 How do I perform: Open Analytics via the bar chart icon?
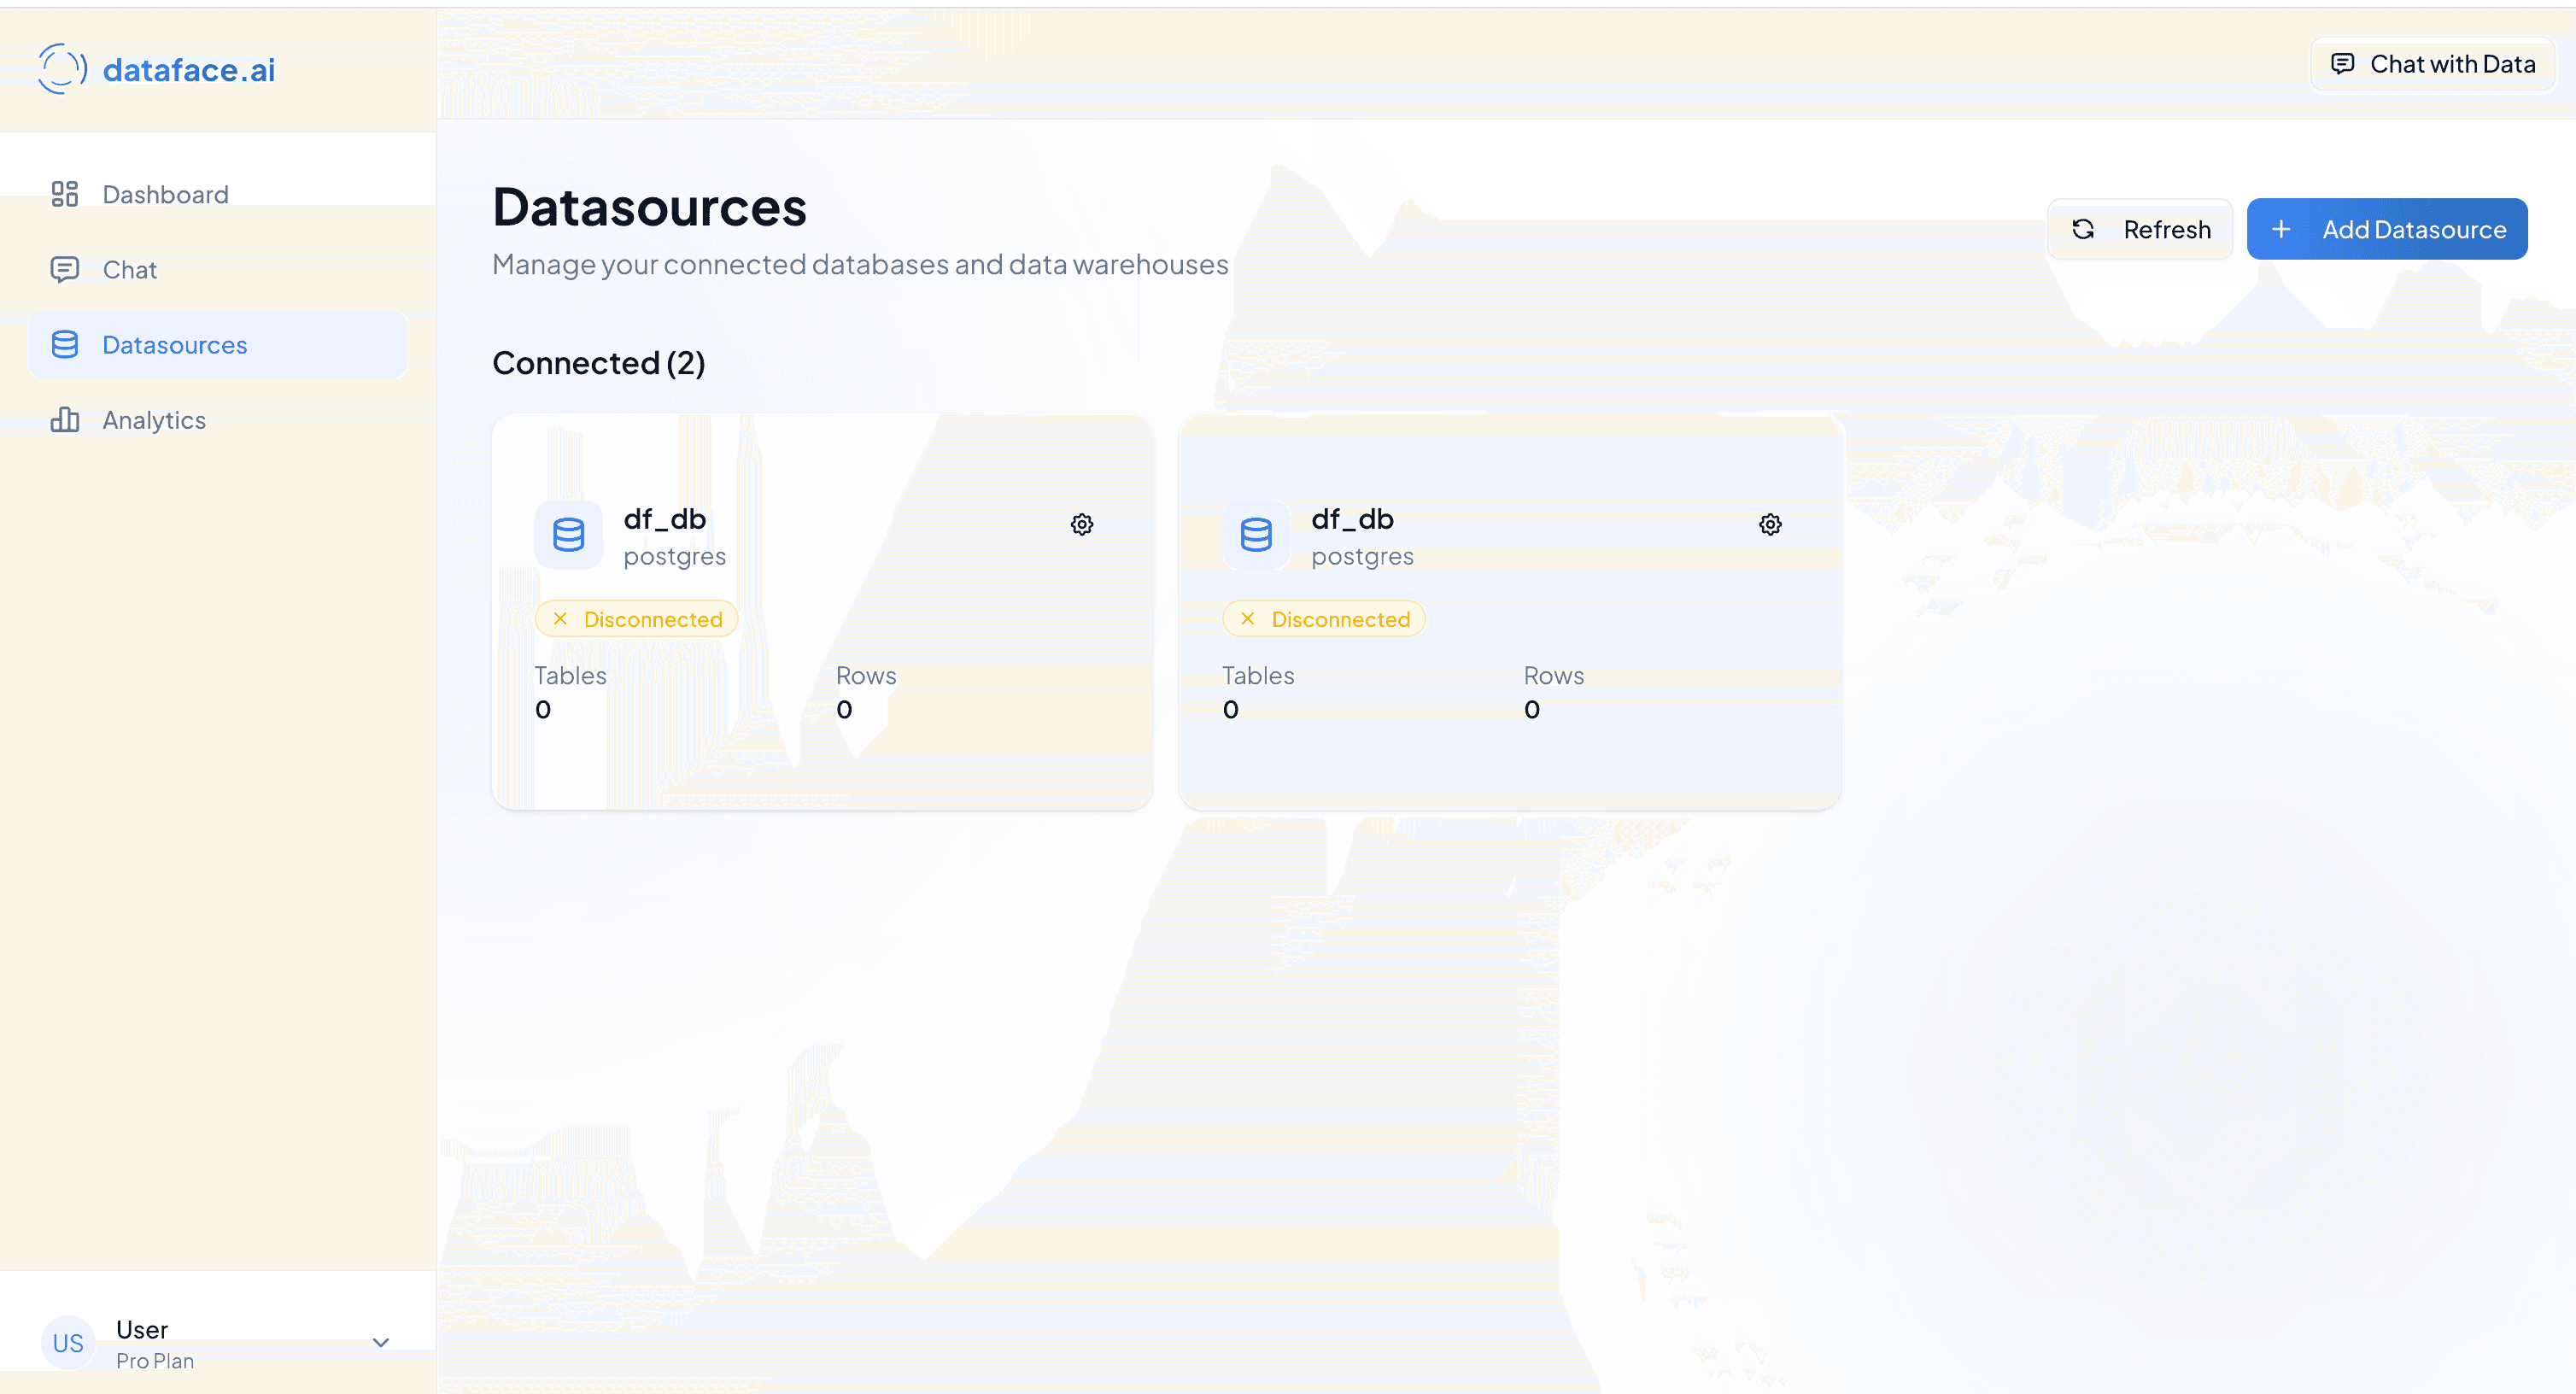click(65, 419)
